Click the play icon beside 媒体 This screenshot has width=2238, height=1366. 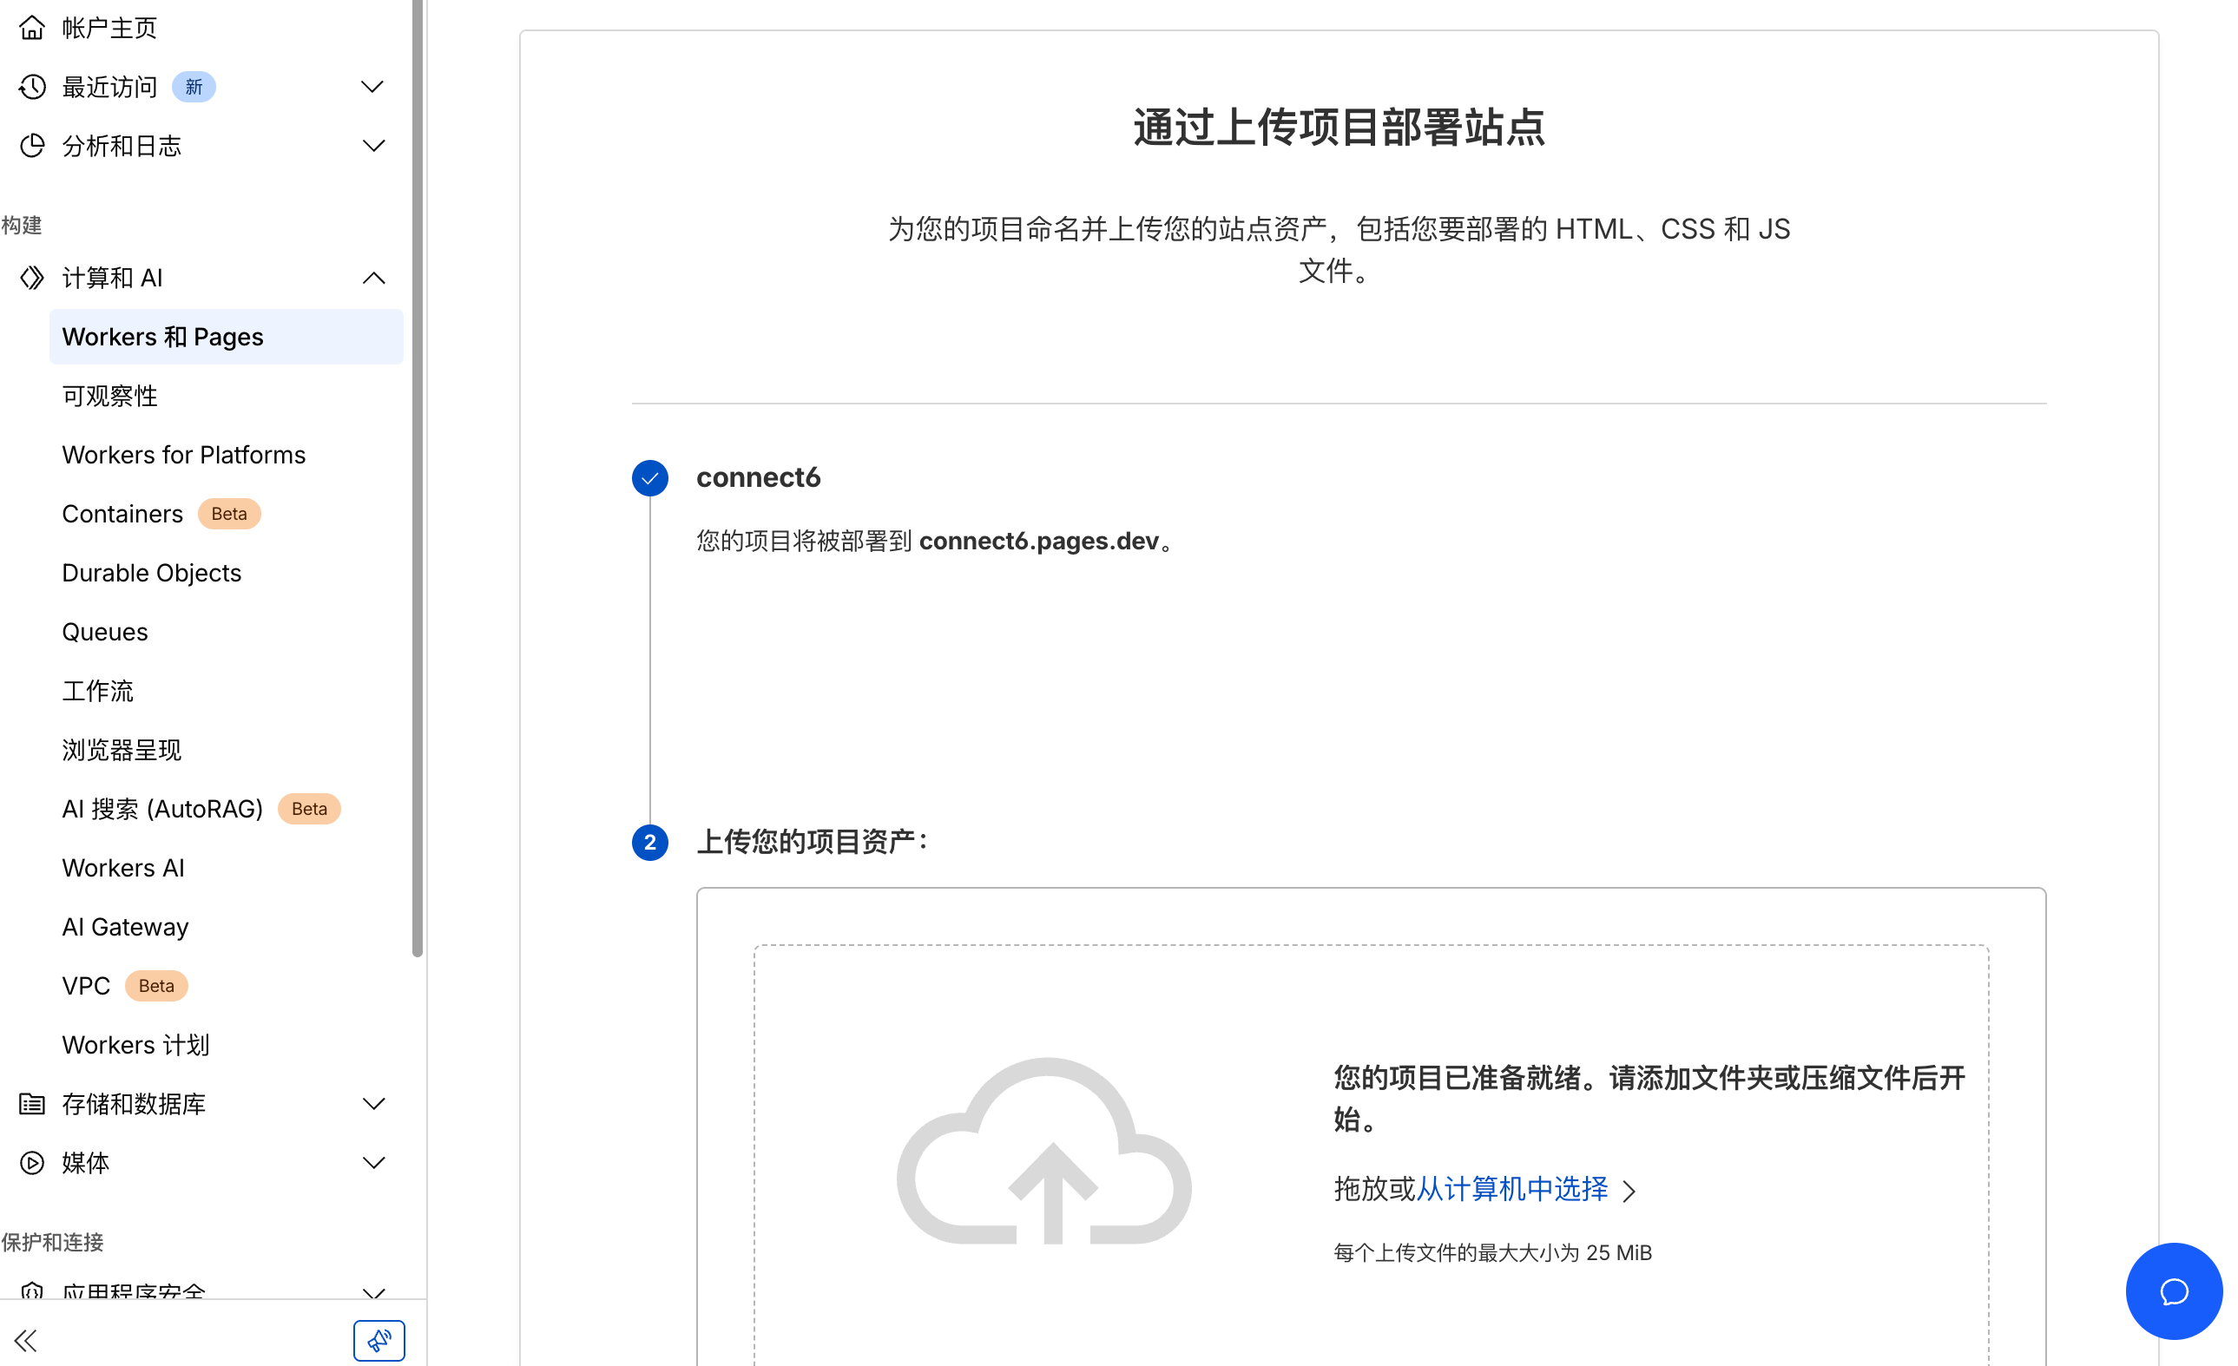[32, 1163]
